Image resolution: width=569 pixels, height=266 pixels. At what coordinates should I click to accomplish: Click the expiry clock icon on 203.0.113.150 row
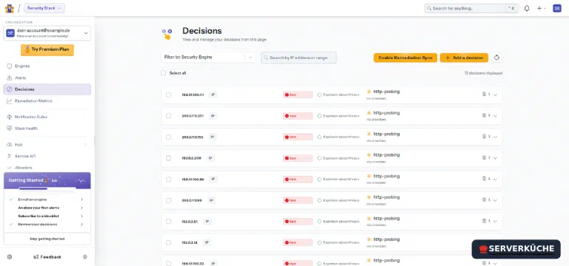click(319, 137)
